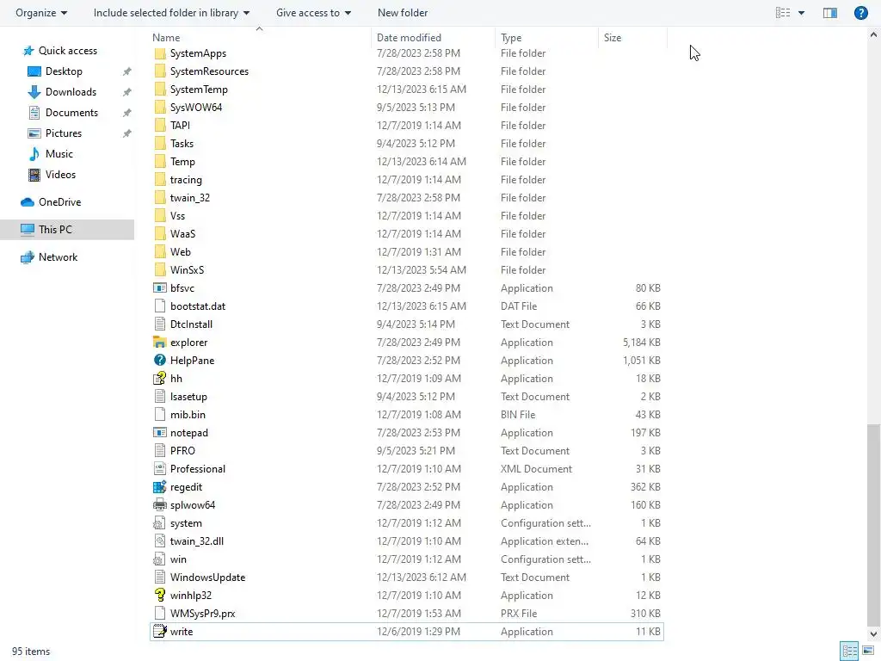Click the SysWOW64 folder icon
The width and height of the screenshot is (881, 661).
coord(159,108)
